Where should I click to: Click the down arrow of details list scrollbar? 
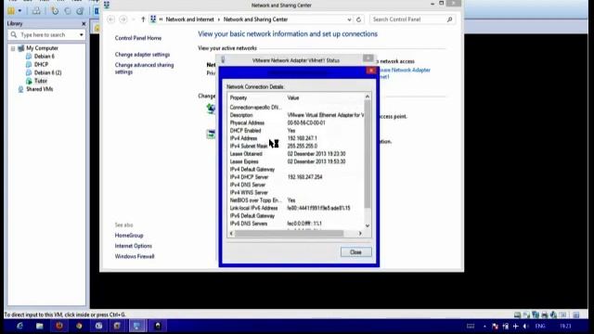pyautogui.click(x=368, y=225)
